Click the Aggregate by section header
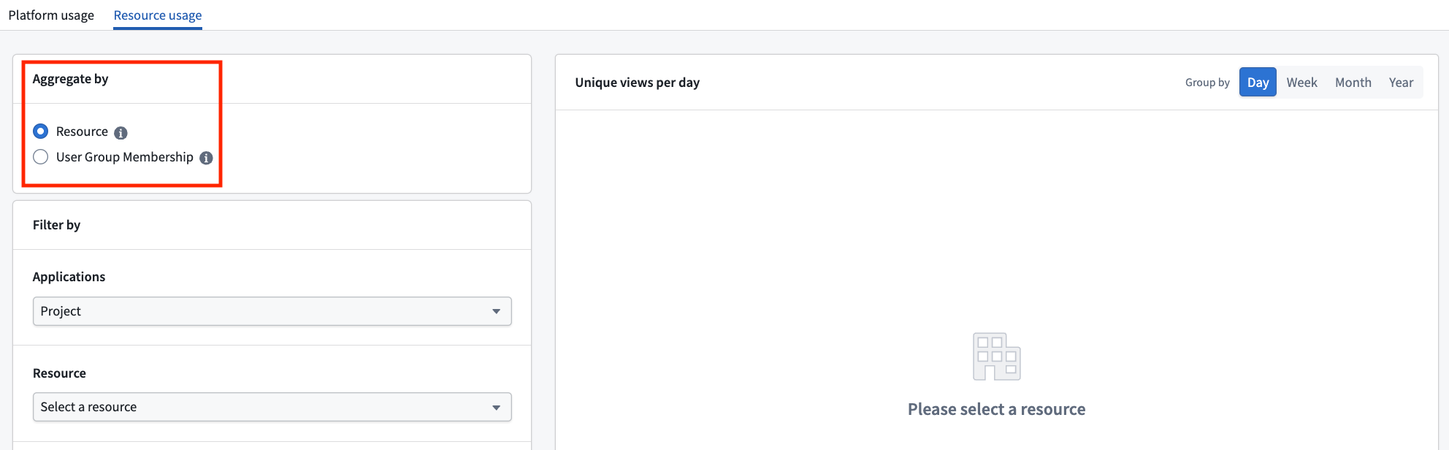 pyautogui.click(x=70, y=79)
